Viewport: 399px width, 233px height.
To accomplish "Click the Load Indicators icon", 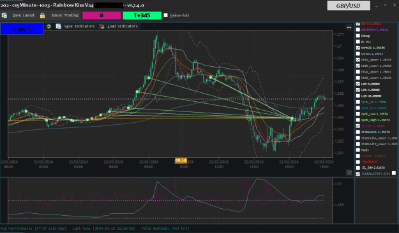I will tap(102, 26).
